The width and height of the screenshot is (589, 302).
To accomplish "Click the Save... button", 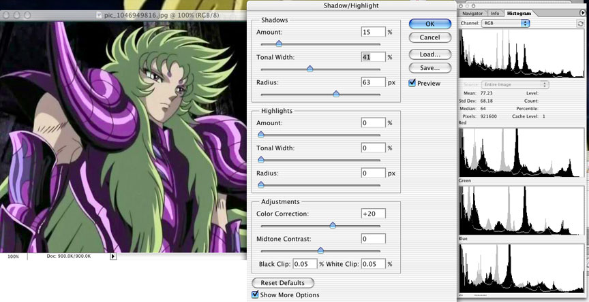I will [x=430, y=67].
